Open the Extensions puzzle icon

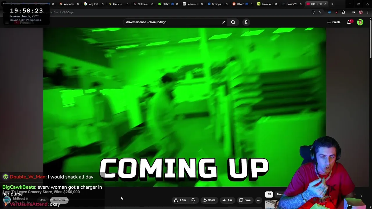pos(344,12)
